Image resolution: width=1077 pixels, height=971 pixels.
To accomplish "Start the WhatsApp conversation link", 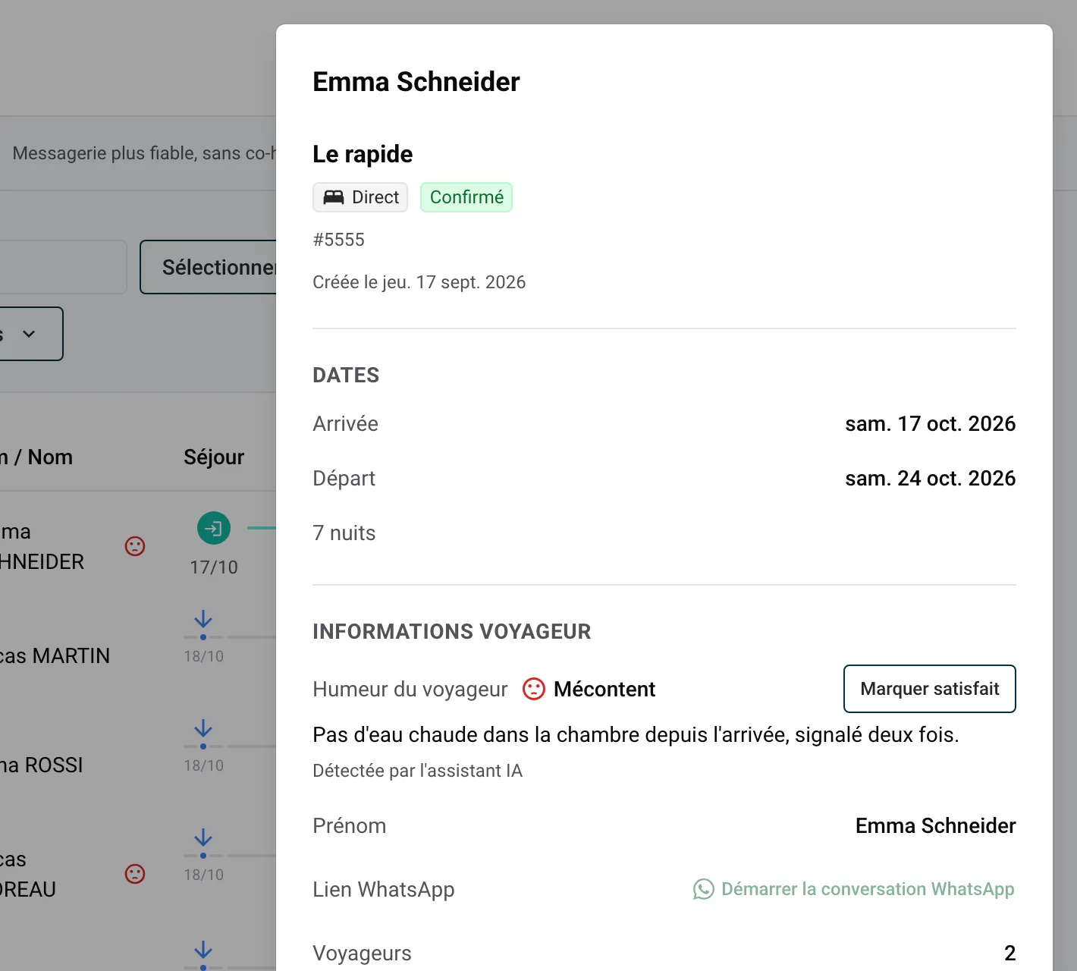I will click(854, 889).
